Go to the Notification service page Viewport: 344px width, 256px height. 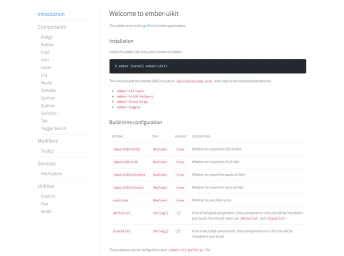click(51, 174)
